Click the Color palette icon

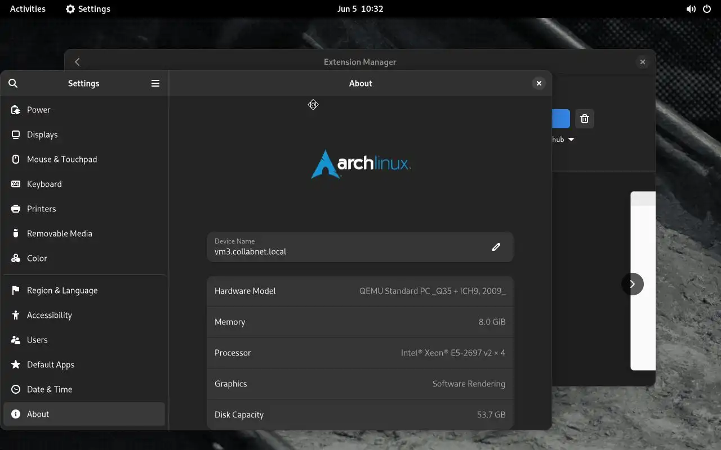(x=16, y=258)
